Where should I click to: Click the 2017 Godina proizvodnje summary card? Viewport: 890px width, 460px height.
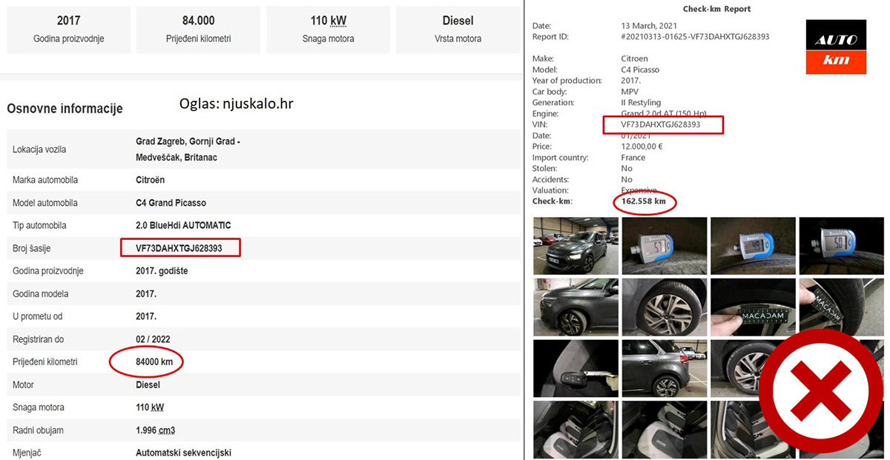coord(68,30)
